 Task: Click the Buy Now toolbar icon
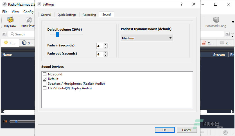pos(10,20)
